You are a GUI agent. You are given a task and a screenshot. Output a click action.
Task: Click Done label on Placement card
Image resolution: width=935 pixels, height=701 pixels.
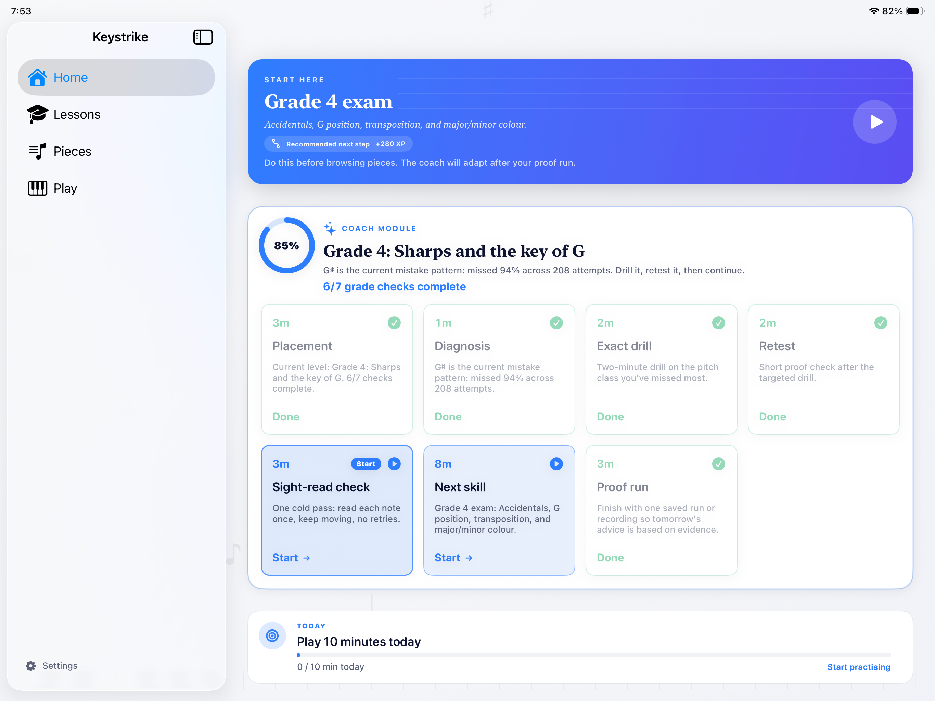[286, 417]
